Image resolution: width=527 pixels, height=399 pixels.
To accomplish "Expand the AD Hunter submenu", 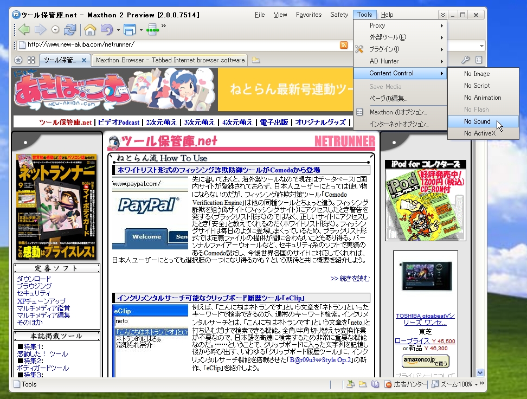I will (400, 61).
